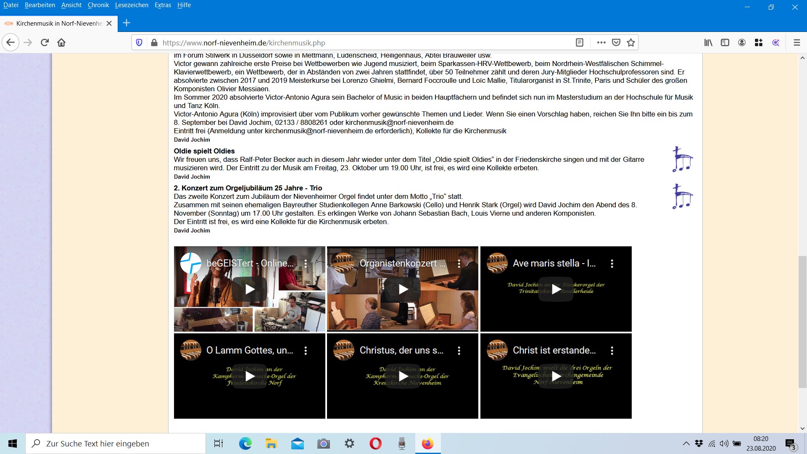Viewport: 807px width, 454px height.
Task: Click the Organistenkonzert channel avatar
Action: tap(344, 263)
